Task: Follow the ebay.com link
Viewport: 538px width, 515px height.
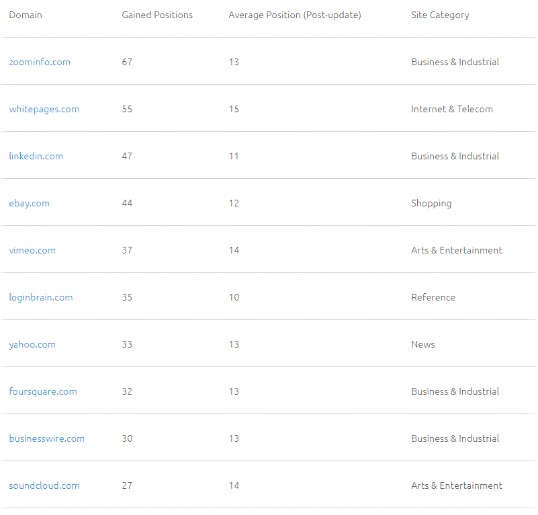Action: pos(29,203)
